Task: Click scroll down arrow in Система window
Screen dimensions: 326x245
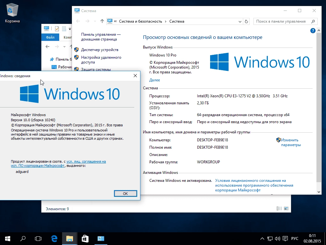Action: click(x=319, y=192)
